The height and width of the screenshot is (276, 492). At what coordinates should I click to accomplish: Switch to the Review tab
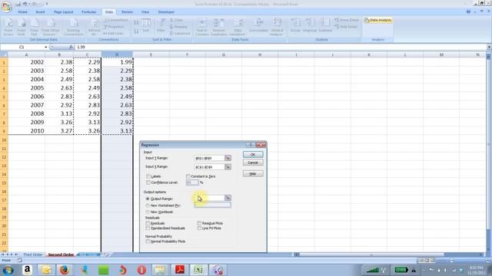coord(127,12)
